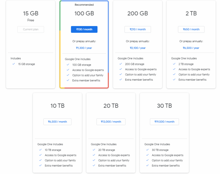Click the 20 TB plan heading

pyautogui.click(x=111, y=106)
